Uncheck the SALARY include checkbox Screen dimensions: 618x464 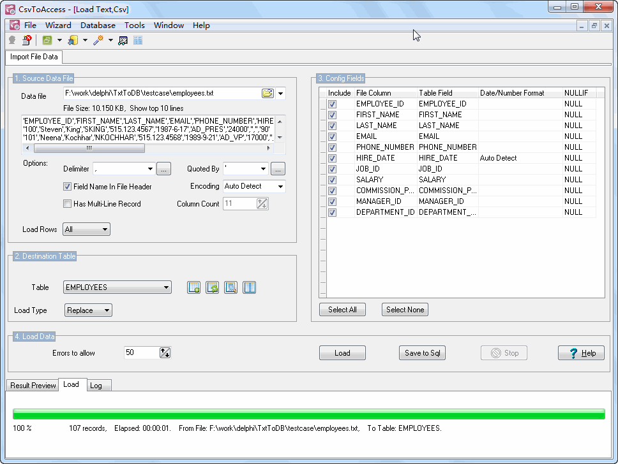click(x=332, y=180)
